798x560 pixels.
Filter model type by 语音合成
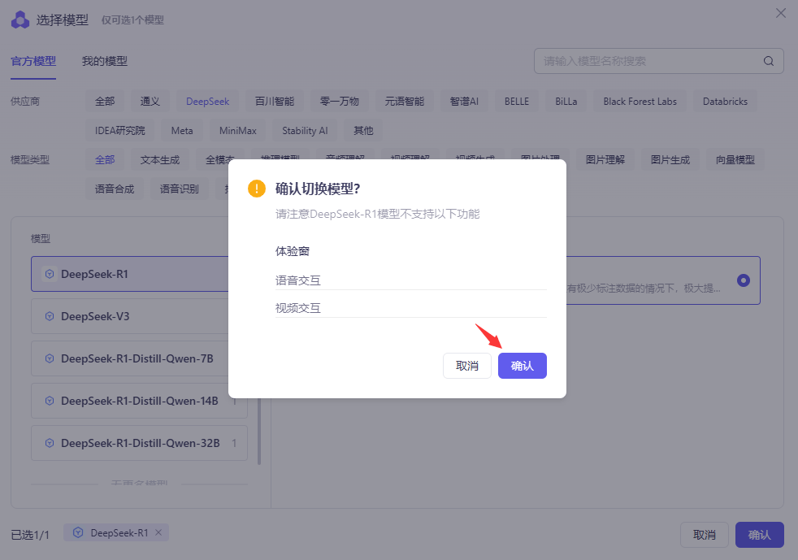point(115,189)
